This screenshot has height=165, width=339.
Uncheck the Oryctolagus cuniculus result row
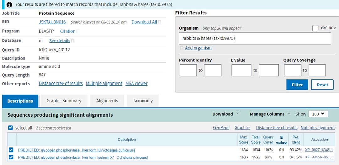pyautogui.click(x=11, y=150)
